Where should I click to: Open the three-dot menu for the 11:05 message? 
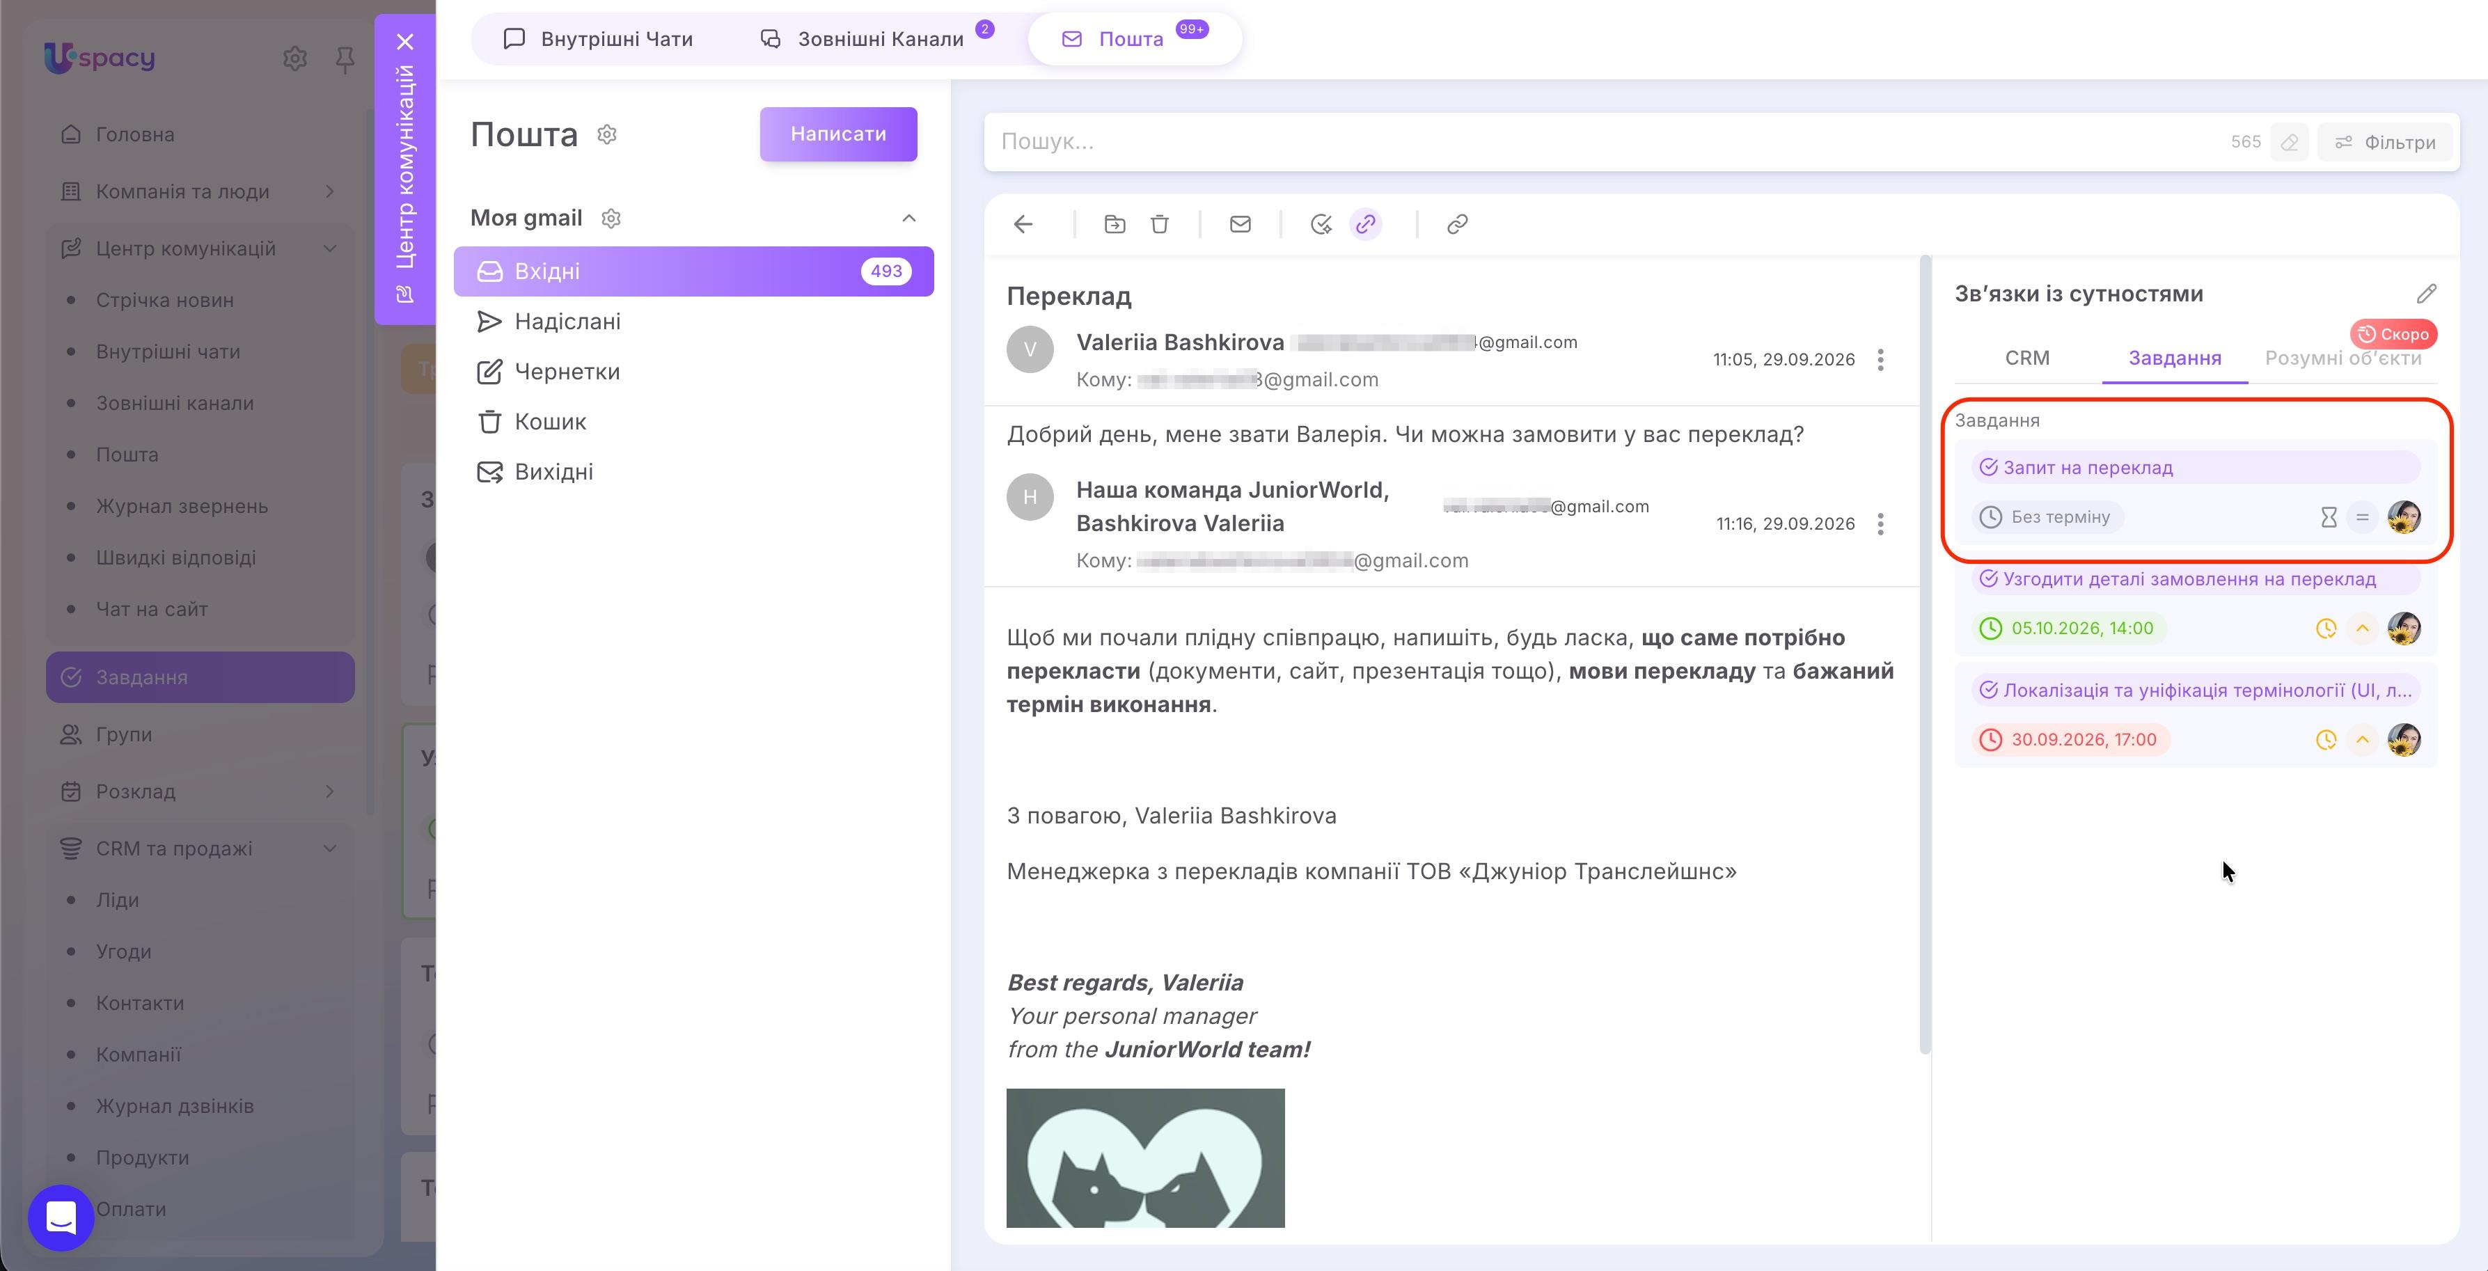(x=1880, y=361)
